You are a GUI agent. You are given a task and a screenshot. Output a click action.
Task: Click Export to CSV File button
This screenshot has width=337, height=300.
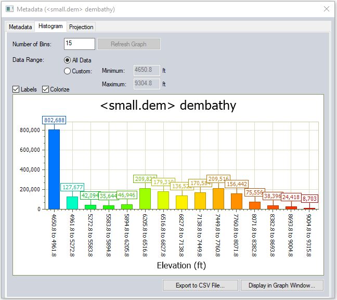click(x=200, y=285)
